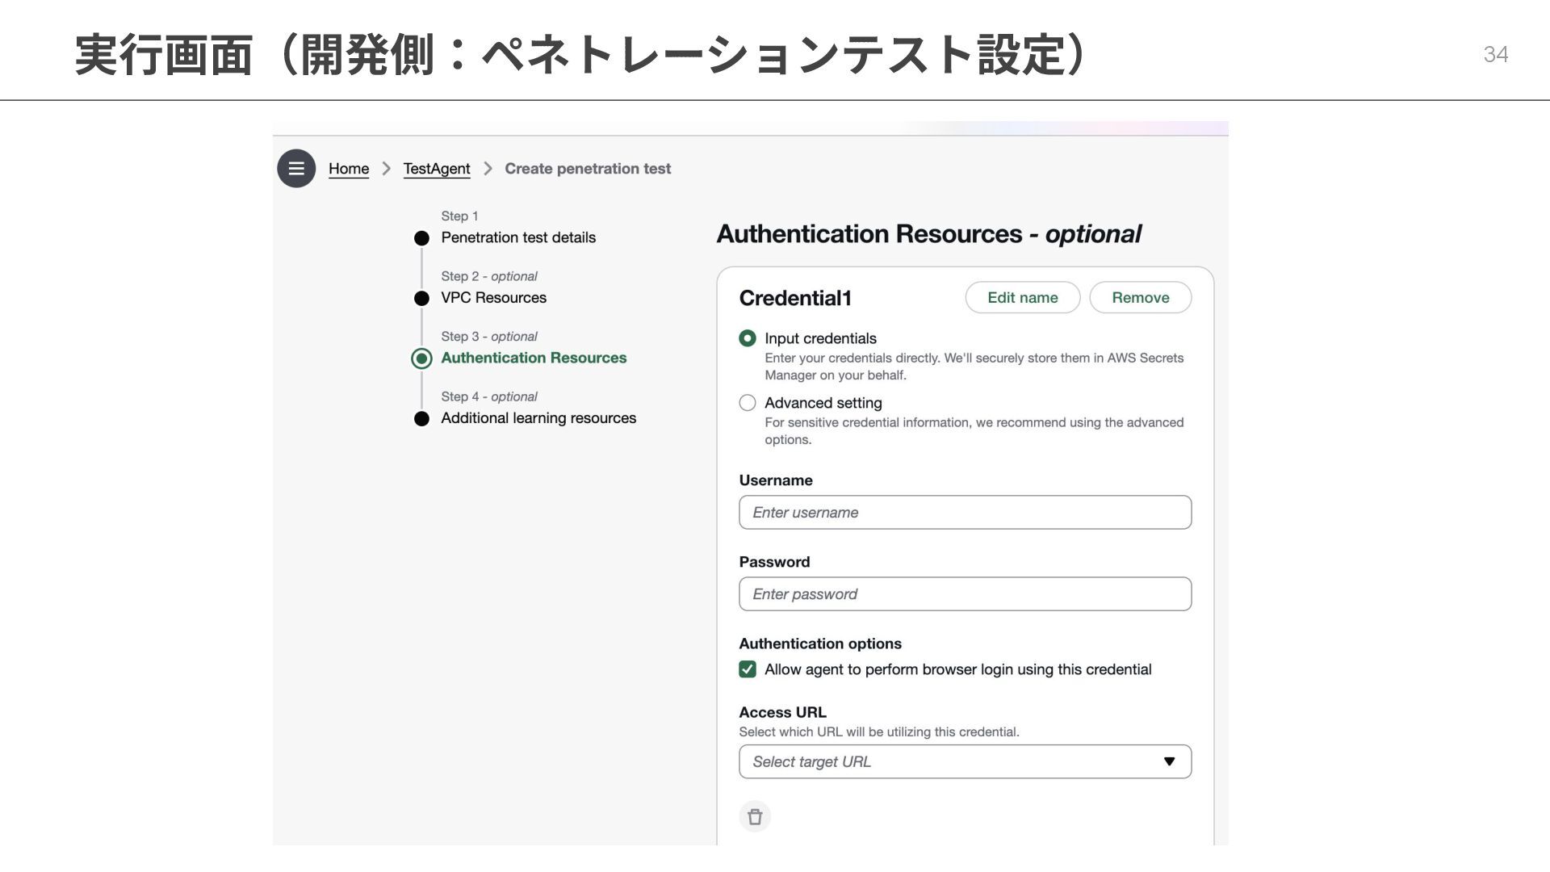Image resolution: width=1550 pixels, height=872 pixels.
Task: Select the Input credentials radio option
Action: (x=748, y=338)
